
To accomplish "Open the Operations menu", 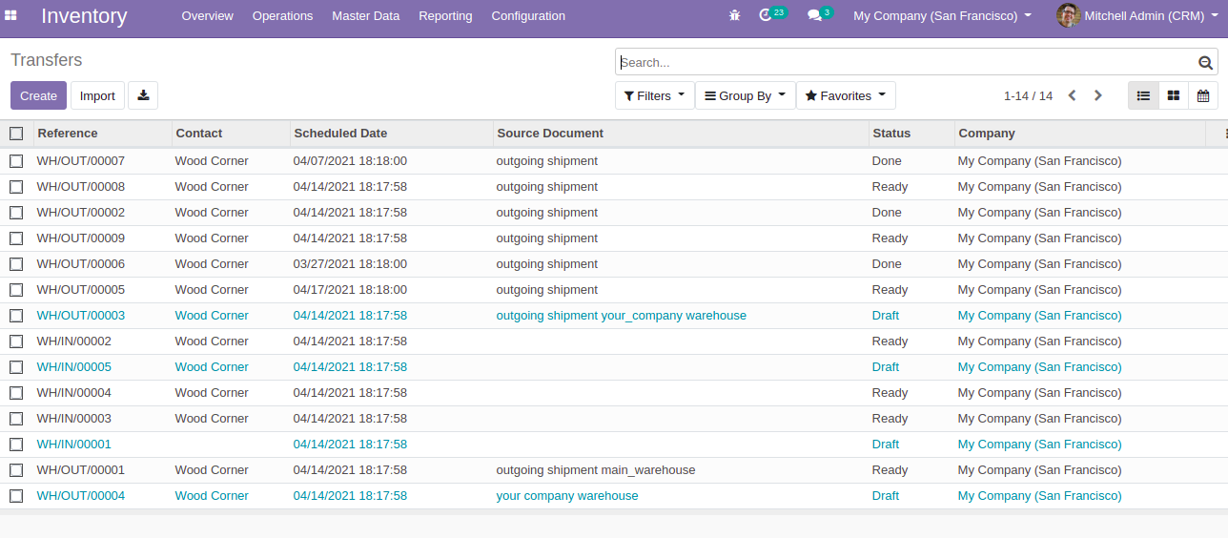I will (x=282, y=15).
